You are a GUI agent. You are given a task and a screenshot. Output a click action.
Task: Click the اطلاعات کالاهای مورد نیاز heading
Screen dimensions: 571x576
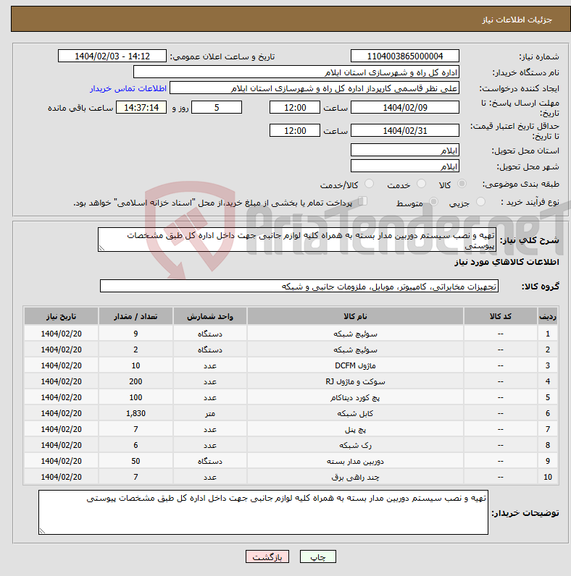coord(507,262)
